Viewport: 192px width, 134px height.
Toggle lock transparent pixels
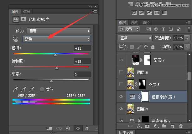(132, 47)
